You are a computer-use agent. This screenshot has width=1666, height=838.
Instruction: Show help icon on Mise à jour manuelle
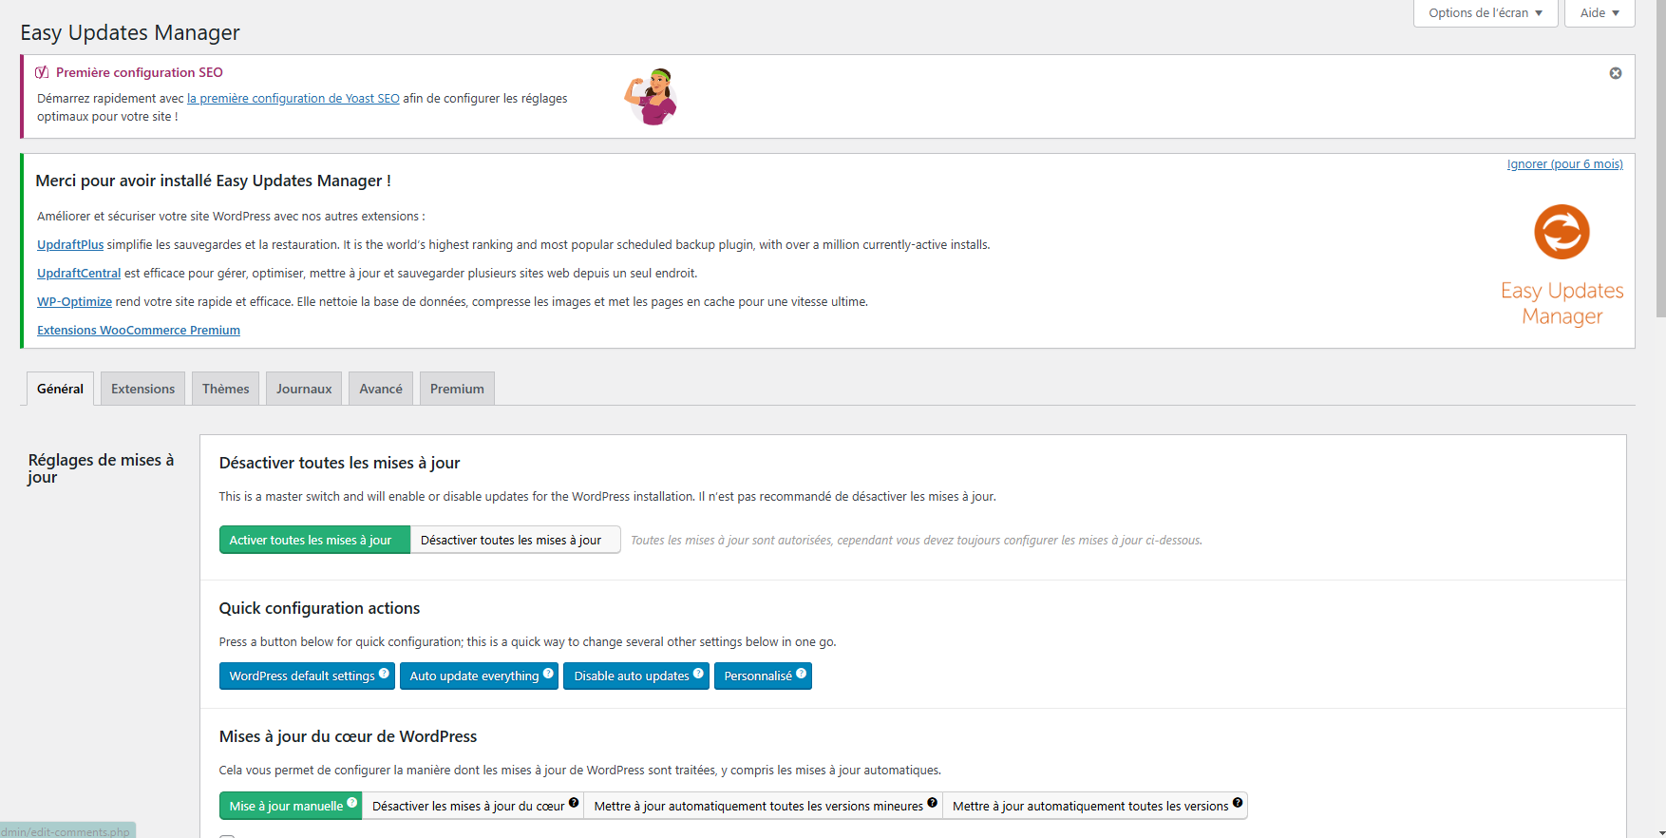(351, 803)
